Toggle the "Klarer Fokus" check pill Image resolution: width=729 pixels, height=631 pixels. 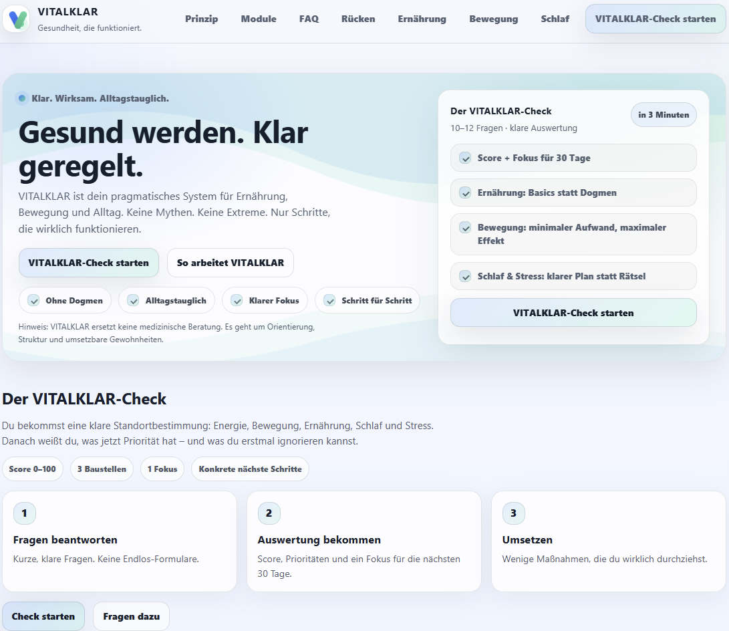(265, 300)
